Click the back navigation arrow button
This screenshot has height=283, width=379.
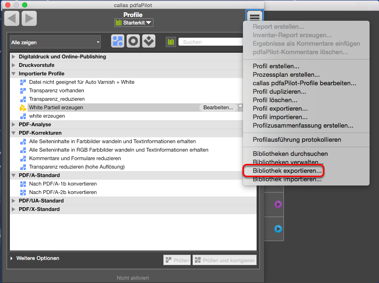pyautogui.click(x=12, y=18)
